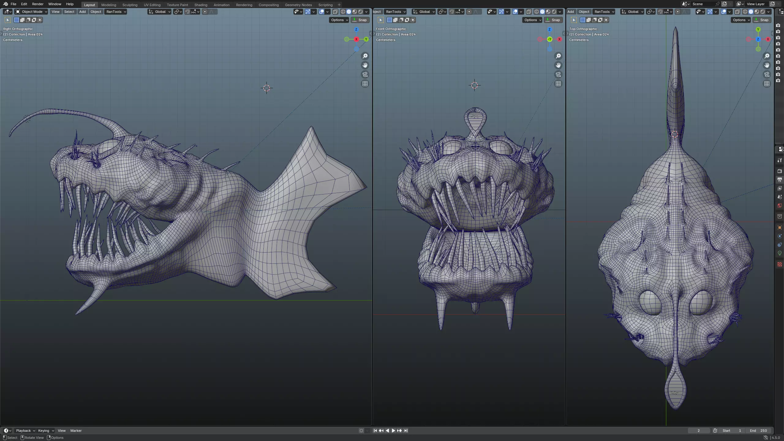The height and width of the screenshot is (441, 784).
Task: Click zoom tool in Right Orthographic viewport
Action: pyautogui.click(x=365, y=56)
